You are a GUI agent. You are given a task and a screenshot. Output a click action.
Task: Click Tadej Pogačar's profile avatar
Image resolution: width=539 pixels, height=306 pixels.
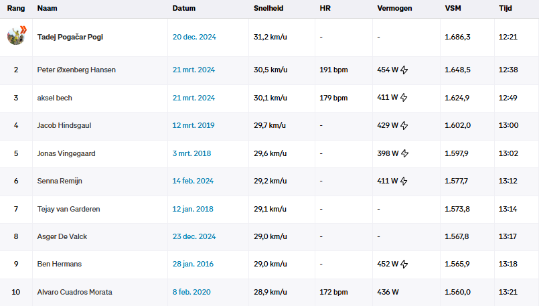pyautogui.click(x=16, y=35)
